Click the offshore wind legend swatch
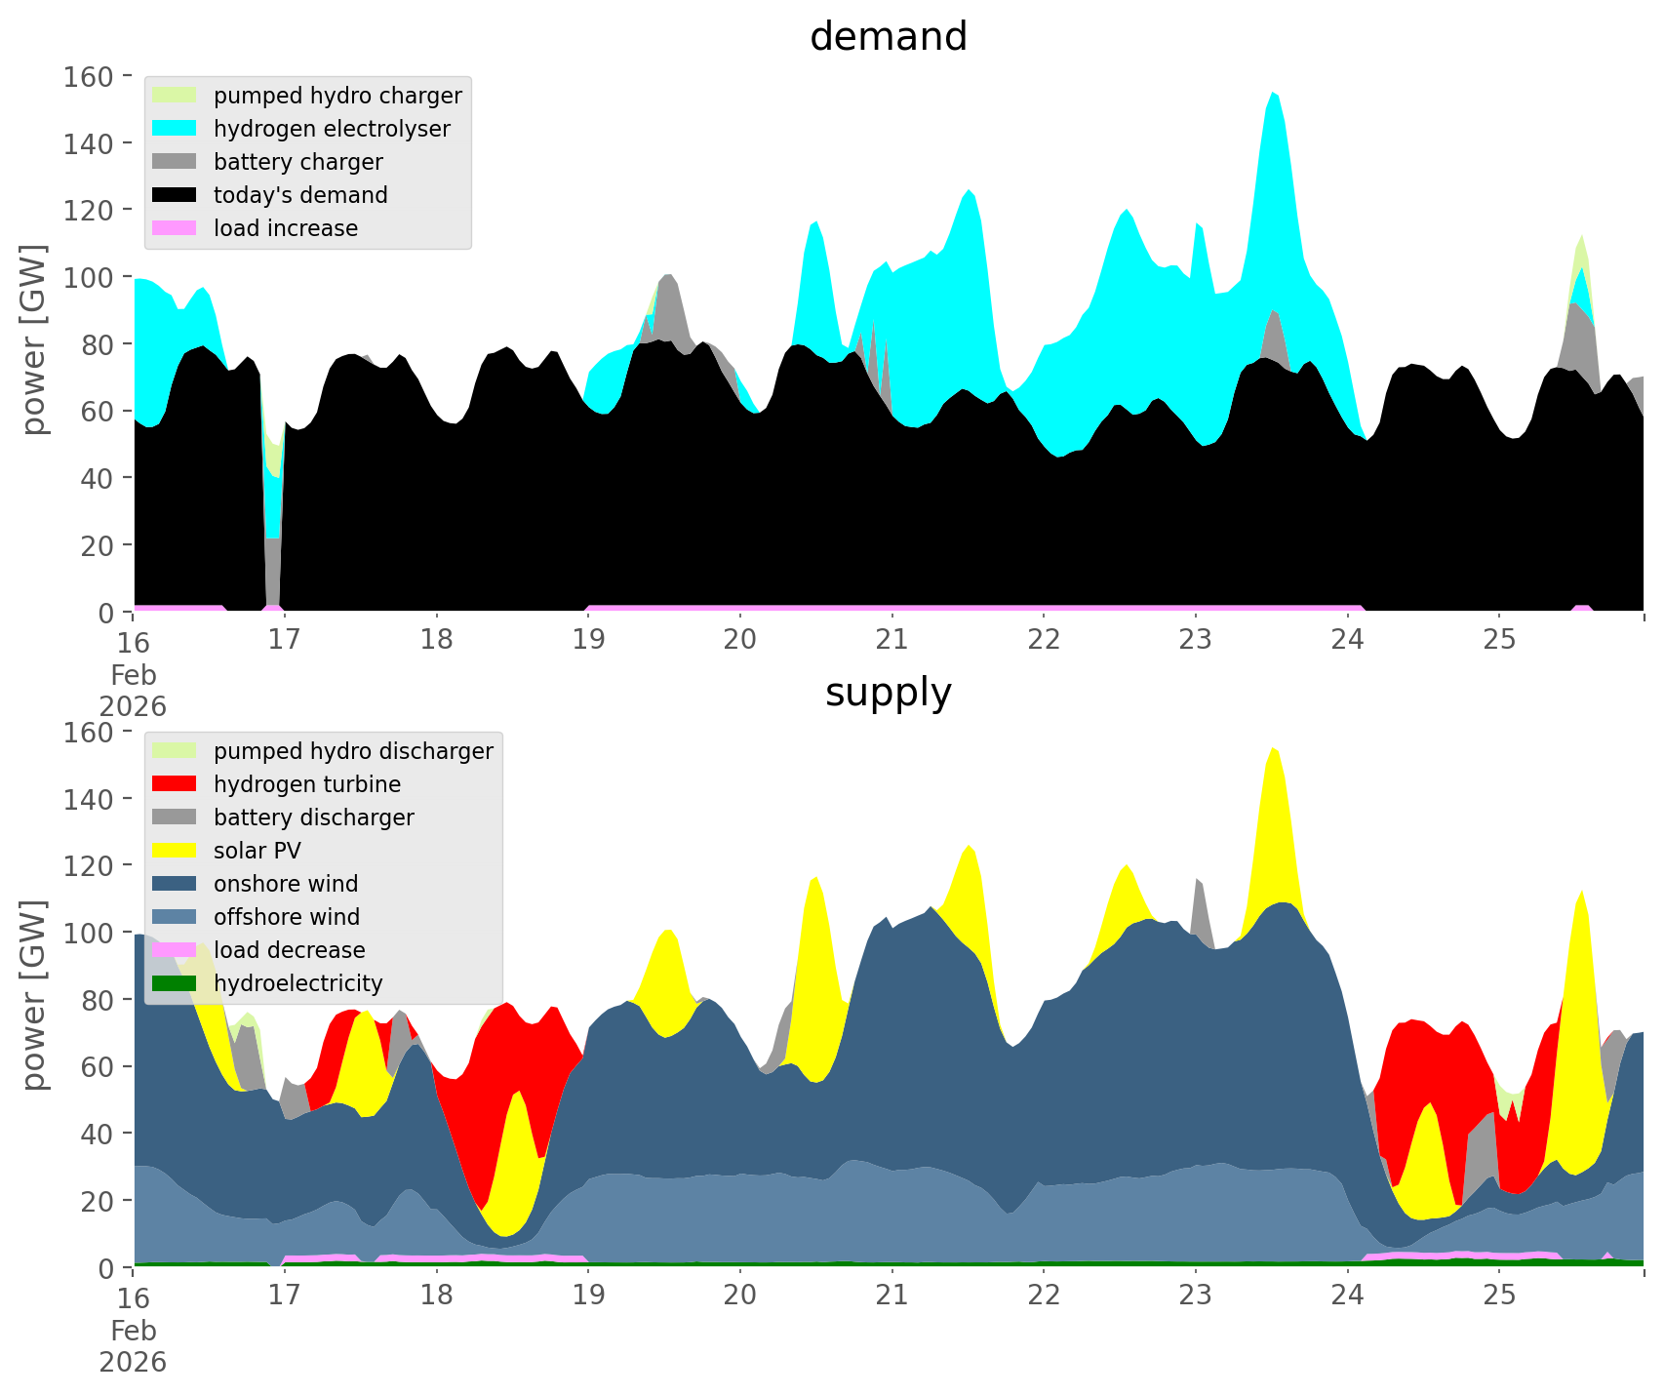The image size is (1664, 1396). [x=175, y=917]
